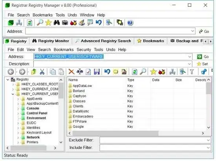This screenshot has width=216, height=161.
Task: Expand the Control Panel key node
Action: tap(18, 113)
